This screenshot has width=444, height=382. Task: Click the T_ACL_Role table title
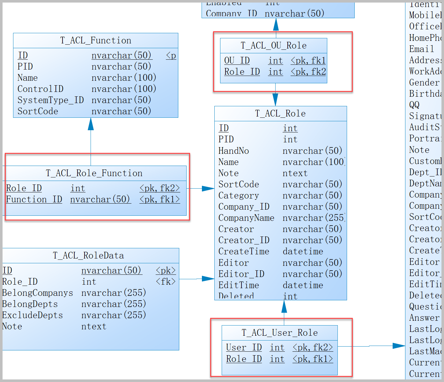point(280,114)
